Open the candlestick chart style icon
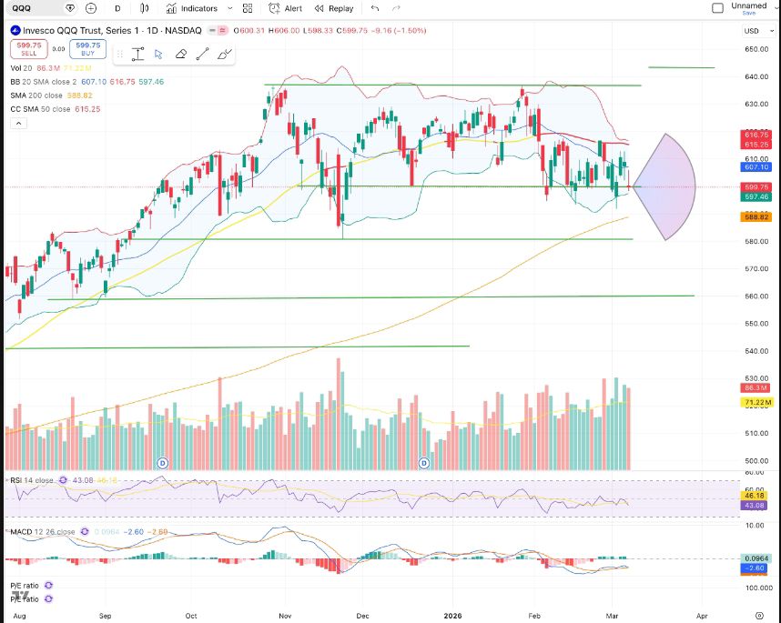This screenshot has width=781, height=623. coord(147,8)
